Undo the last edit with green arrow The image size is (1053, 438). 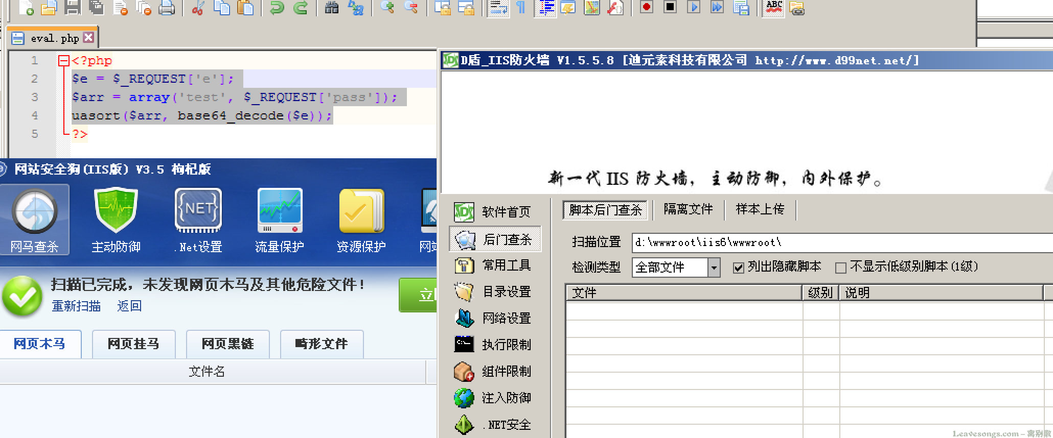277,7
